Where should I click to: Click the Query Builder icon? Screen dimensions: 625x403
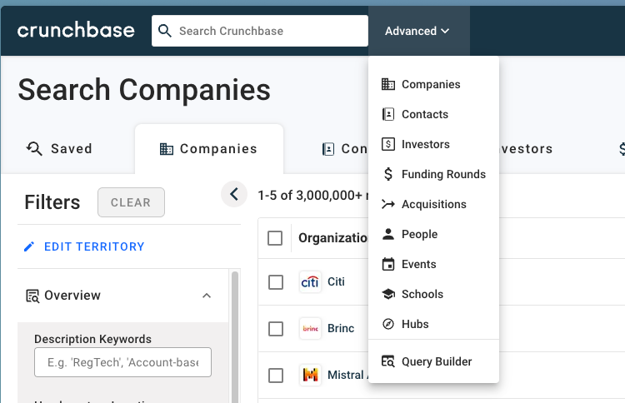[387, 361]
